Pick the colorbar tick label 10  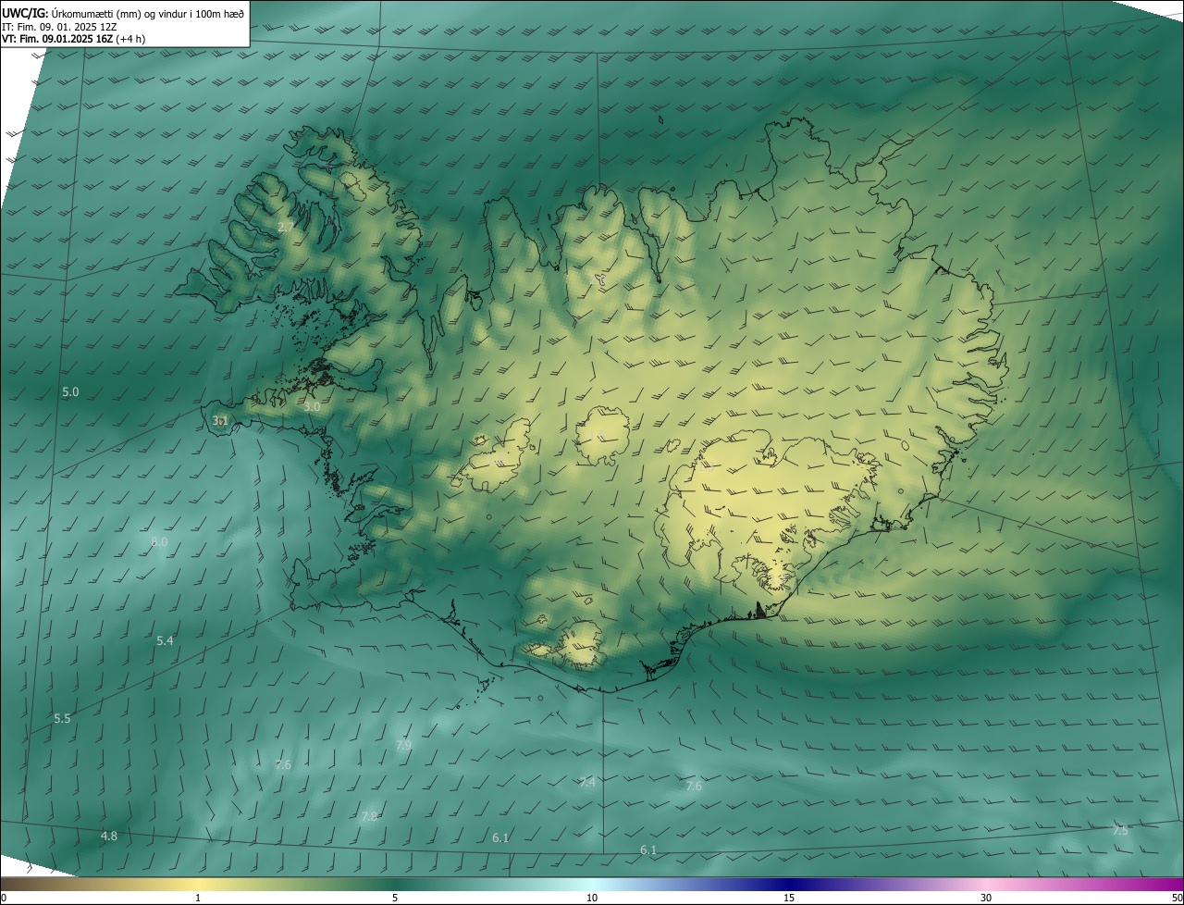(x=592, y=898)
